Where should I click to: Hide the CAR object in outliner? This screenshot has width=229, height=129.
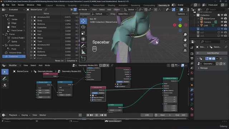pyautogui.click(x=222, y=25)
